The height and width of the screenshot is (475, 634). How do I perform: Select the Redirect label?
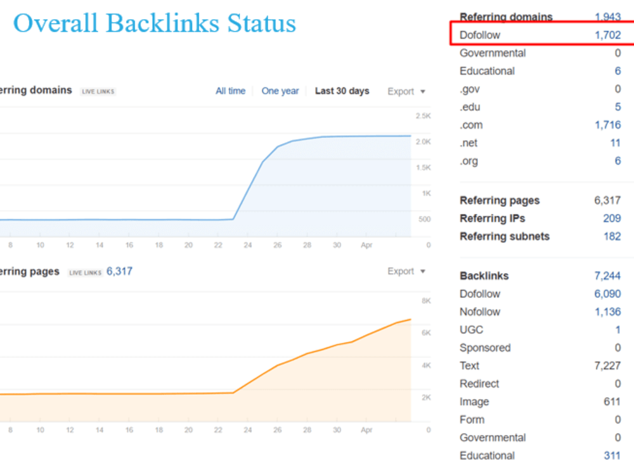click(479, 384)
